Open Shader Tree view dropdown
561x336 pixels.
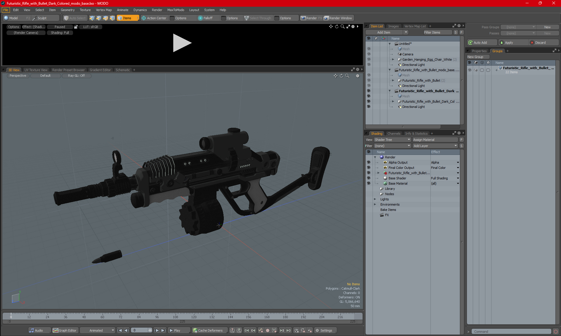point(392,140)
